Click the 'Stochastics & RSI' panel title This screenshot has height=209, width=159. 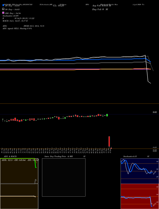point(136,156)
